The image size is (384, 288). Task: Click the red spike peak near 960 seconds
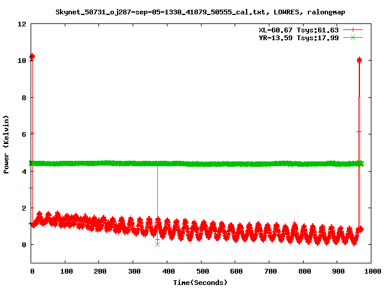click(359, 60)
